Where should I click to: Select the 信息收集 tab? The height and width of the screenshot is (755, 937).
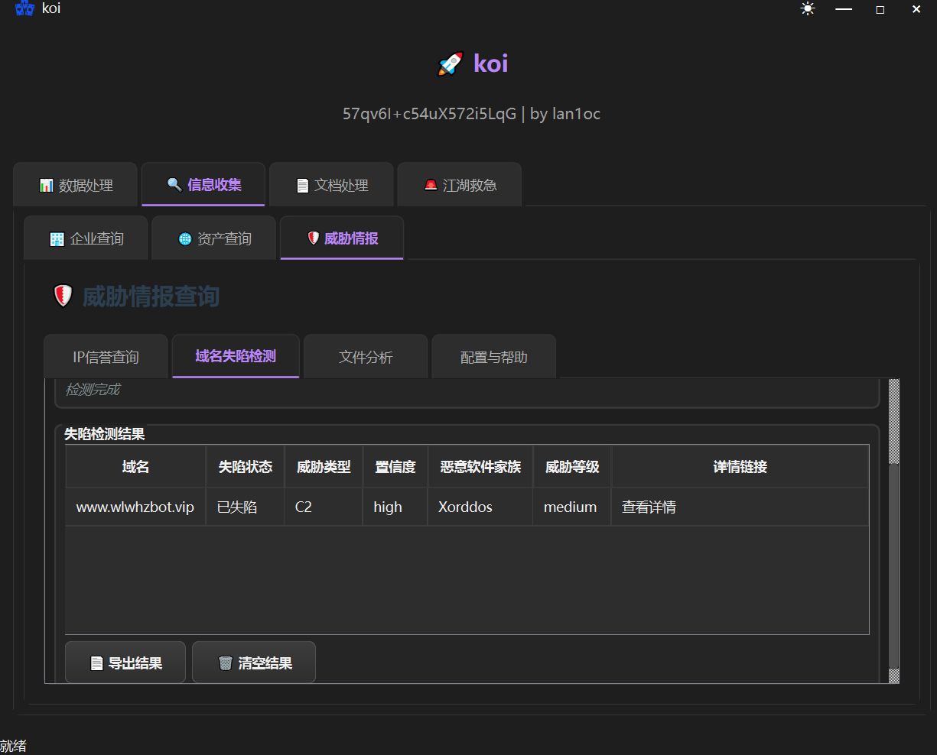[203, 184]
